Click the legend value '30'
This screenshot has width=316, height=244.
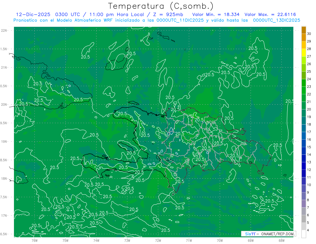point(309,34)
